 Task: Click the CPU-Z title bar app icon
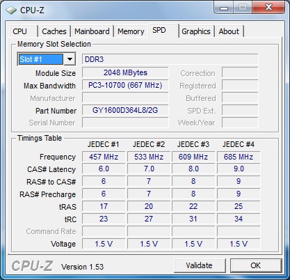11,10
